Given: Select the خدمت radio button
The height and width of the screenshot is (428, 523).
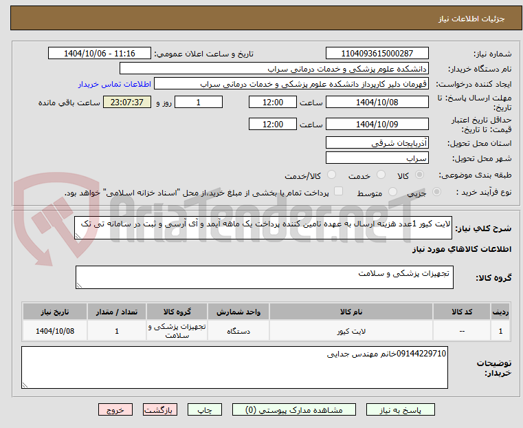Looking at the screenshot, I should [x=381, y=175].
